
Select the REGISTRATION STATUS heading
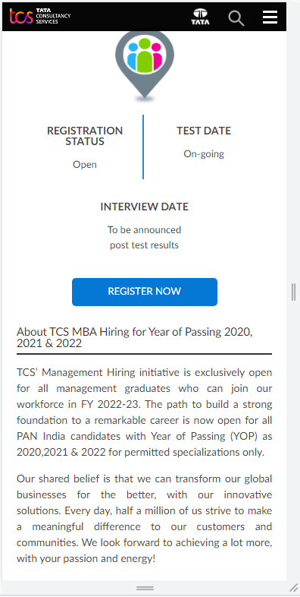pyautogui.click(x=85, y=136)
